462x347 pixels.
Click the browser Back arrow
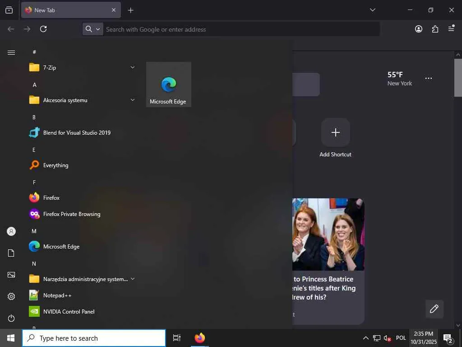pos(11,29)
